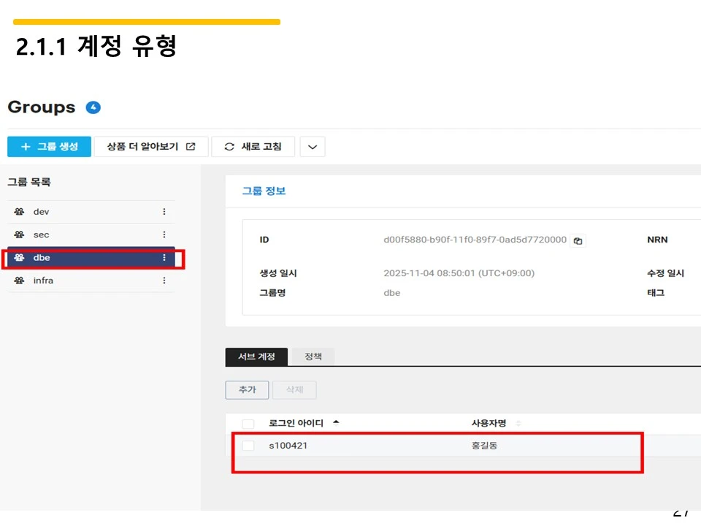Click the copy icon beside the group ID
The image size is (701, 526).
pos(578,240)
